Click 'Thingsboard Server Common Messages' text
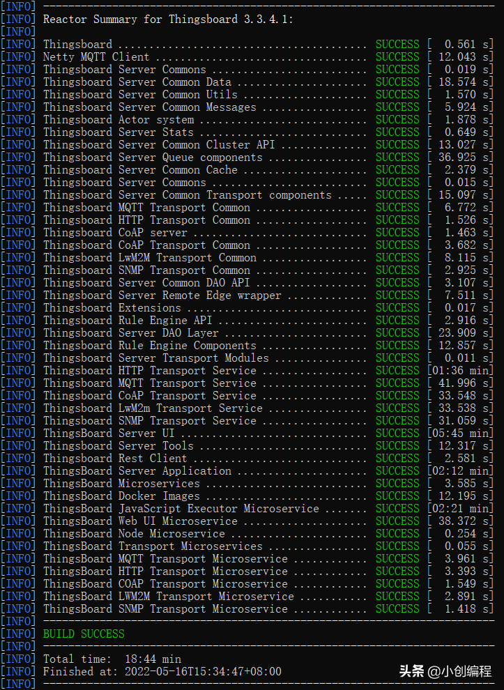The width and height of the screenshot is (504, 690). coord(149,107)
